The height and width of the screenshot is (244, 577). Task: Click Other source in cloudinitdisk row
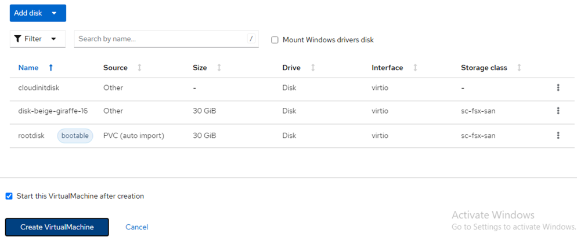[x=113, y=88]
